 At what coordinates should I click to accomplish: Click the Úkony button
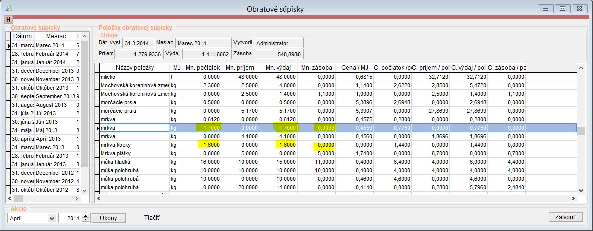(108, 218)
